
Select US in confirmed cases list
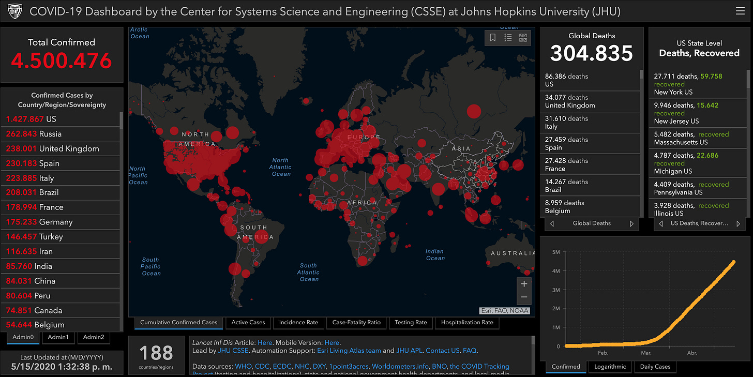[61, 119]
